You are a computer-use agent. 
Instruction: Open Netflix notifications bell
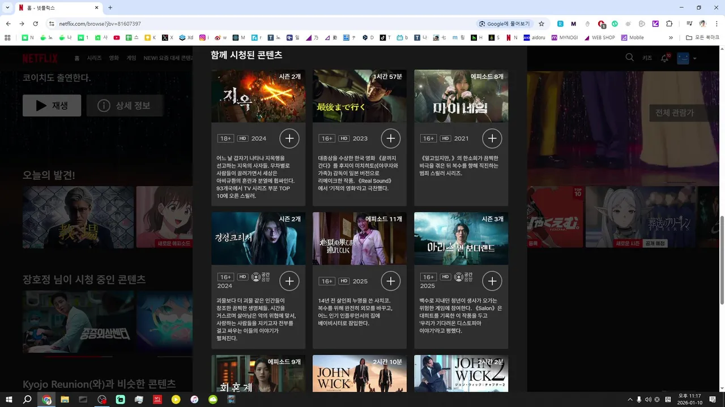pos(665,58)
